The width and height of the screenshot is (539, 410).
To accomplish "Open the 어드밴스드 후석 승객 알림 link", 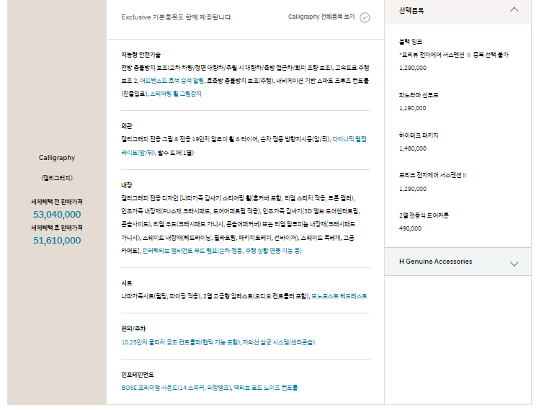I will click(x=171, y=81).
